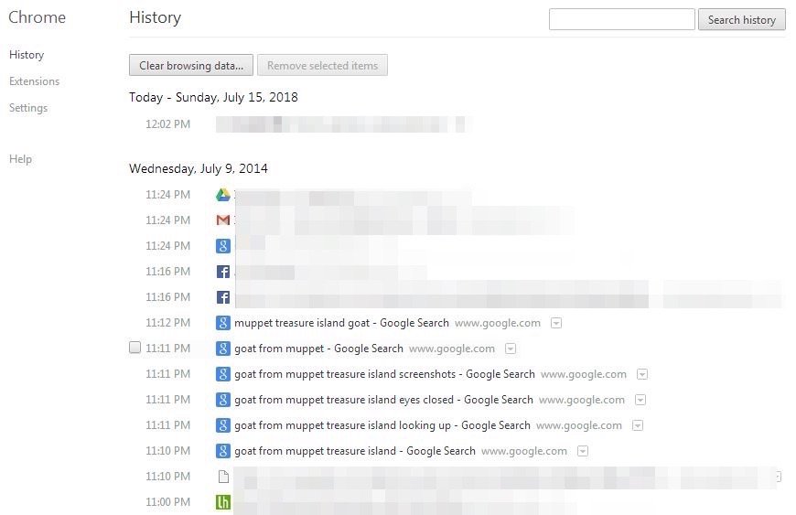Click the blank page icon at 11:10 PM
Screen dimensions: 796x515
pos(223,477)
